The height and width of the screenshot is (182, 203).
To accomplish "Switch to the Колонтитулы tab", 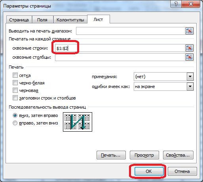I will [x=70, y=20].
